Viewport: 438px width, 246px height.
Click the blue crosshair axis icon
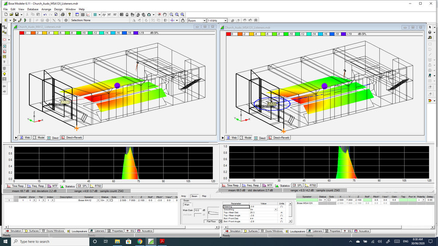pyautogui.click(x=172, y=21)
